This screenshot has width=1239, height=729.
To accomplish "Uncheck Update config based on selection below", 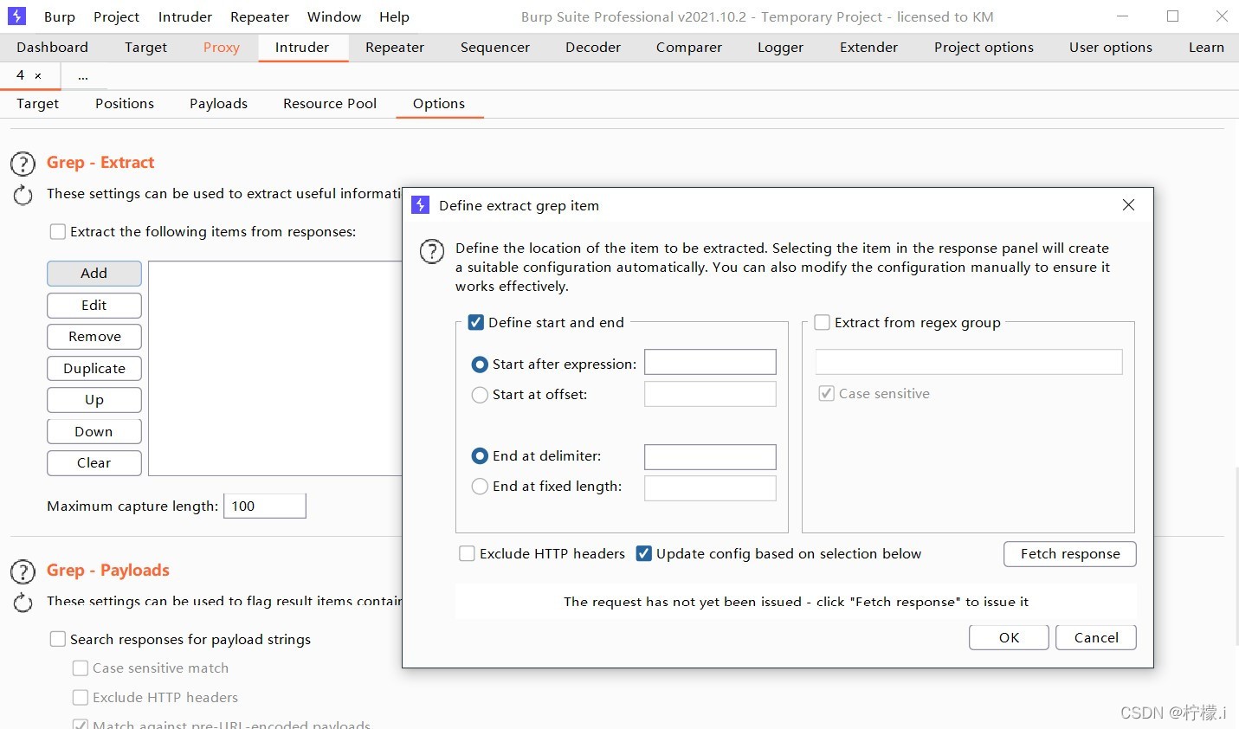I will 643,554.
